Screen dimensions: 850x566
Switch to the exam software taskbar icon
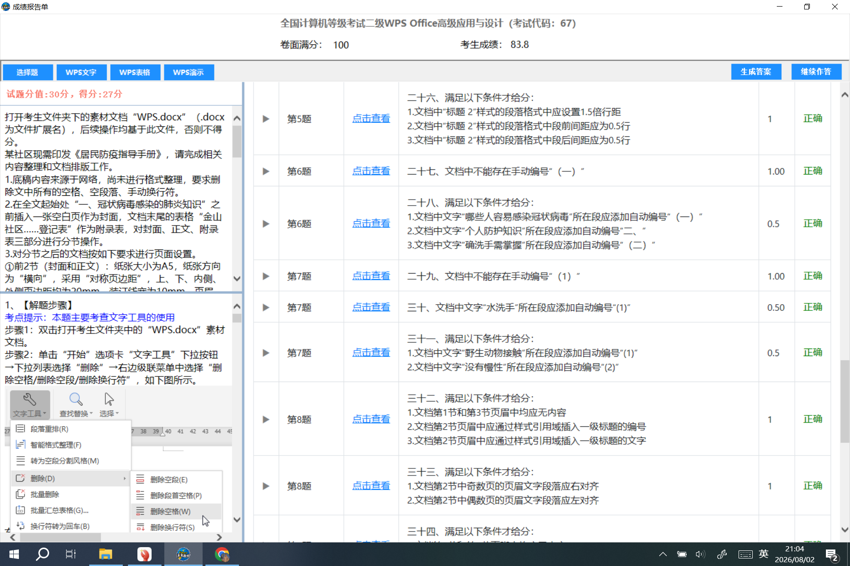184,554
